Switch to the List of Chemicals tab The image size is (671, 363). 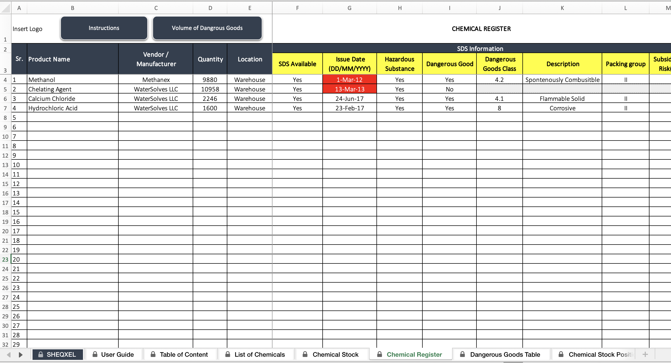[260, 354]
